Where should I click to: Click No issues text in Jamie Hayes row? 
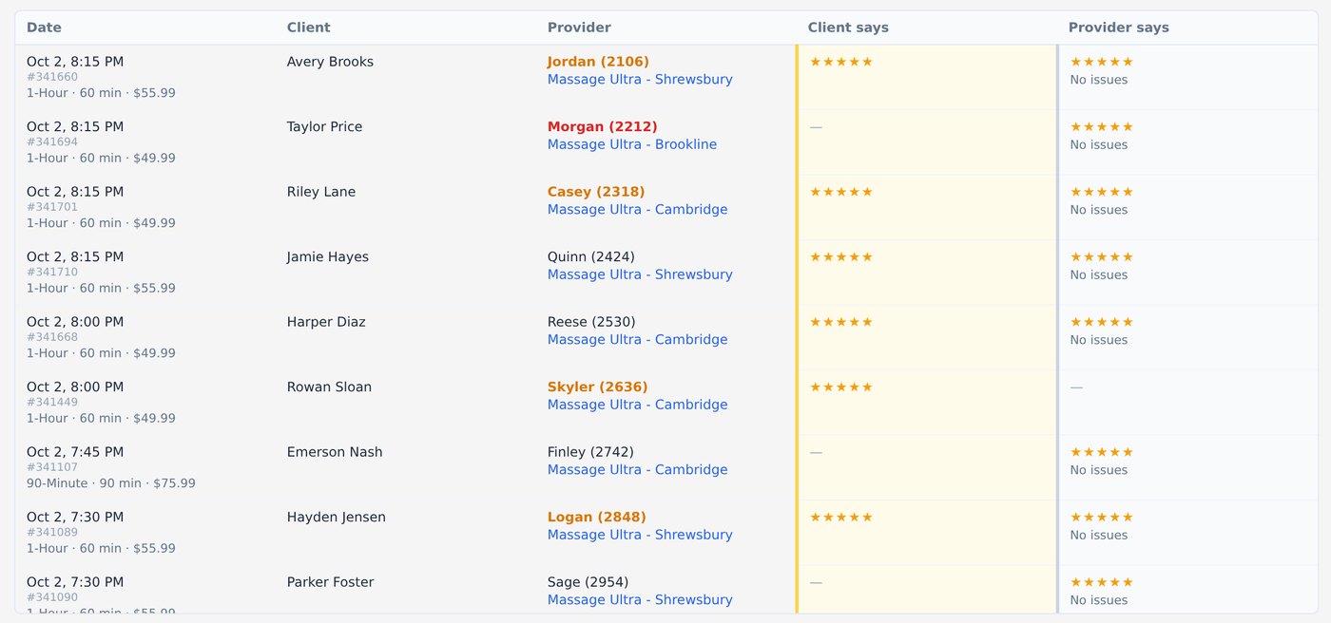(1099, 274)
